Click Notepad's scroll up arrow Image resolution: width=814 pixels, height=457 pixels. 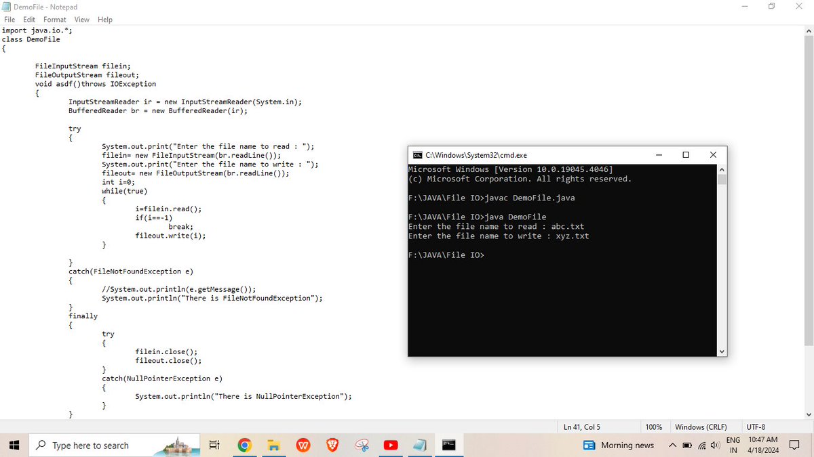(807, 31)
